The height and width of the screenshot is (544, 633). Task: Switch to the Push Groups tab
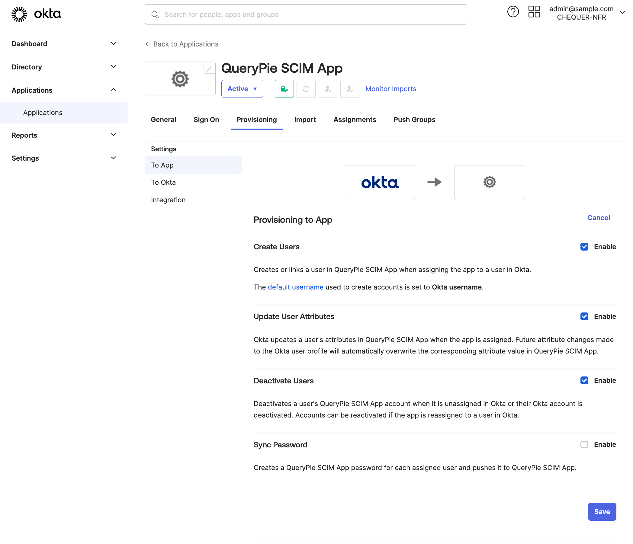click(x=414, y=120)
